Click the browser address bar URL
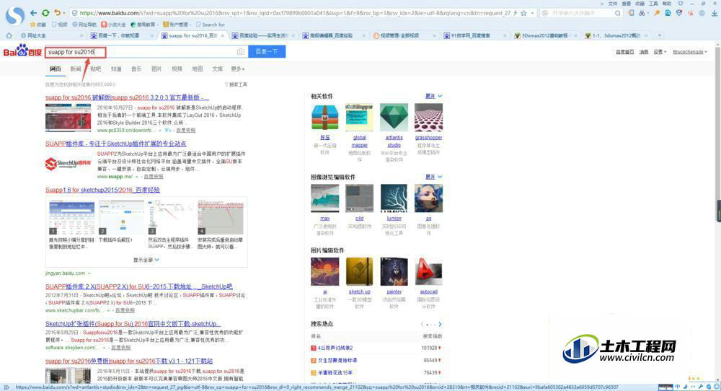721x391 pixels. pos(294,13)
